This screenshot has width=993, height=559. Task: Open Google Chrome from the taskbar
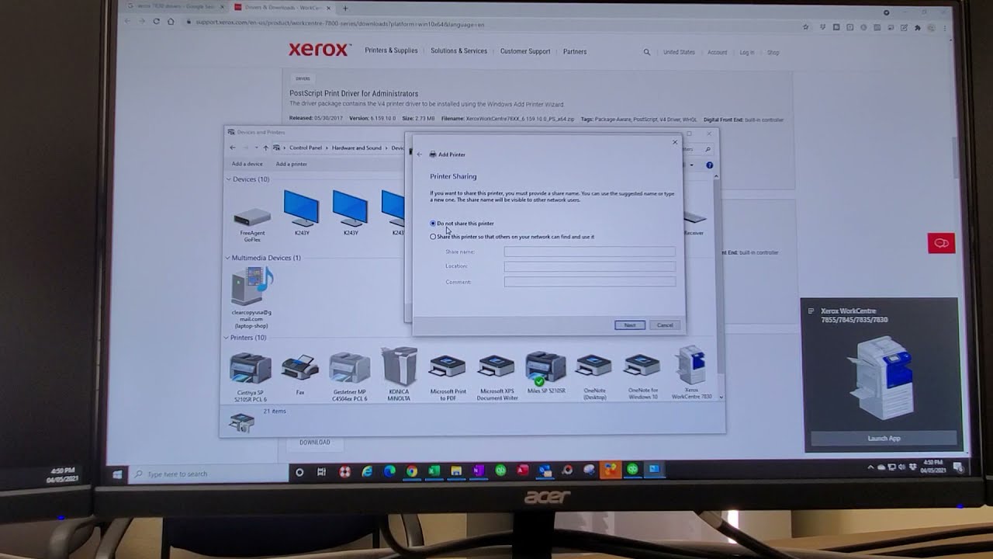pos(411,470)
